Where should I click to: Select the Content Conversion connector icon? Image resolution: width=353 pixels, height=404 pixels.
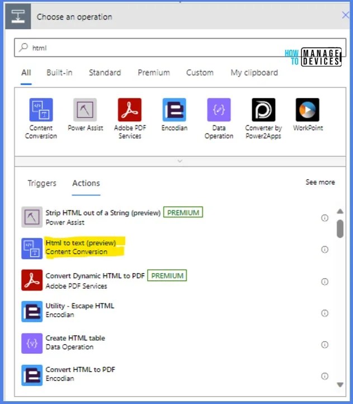[41, 110]
